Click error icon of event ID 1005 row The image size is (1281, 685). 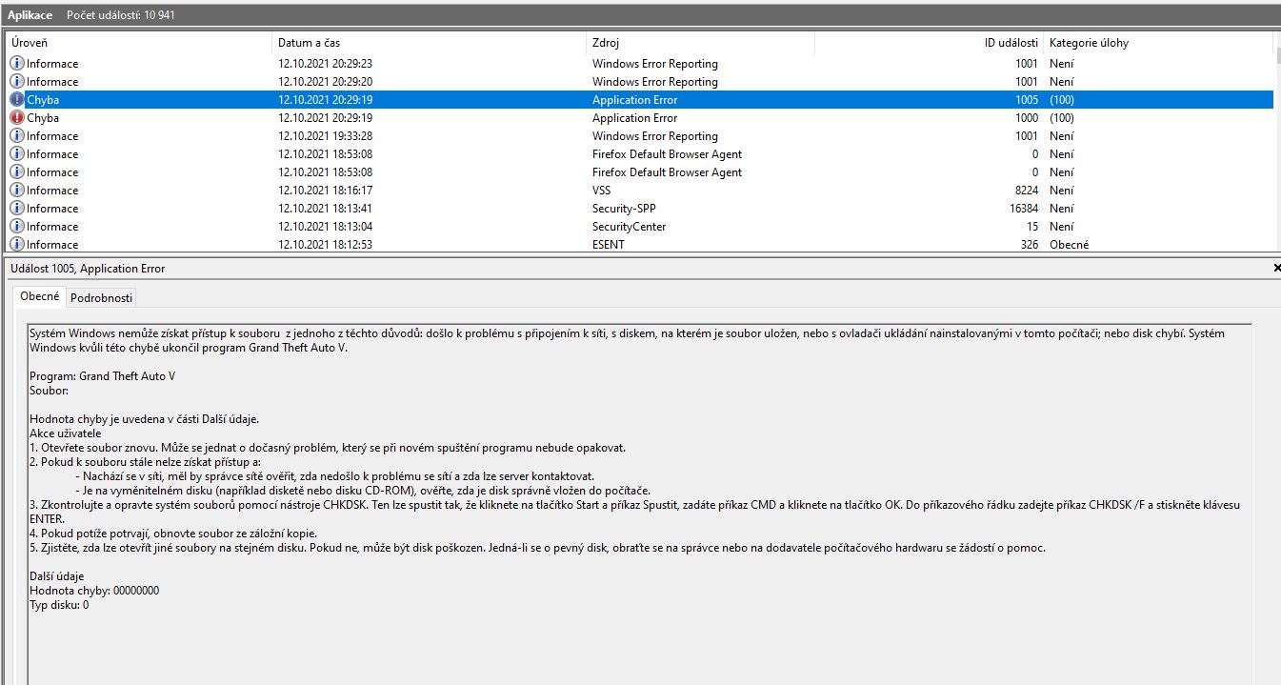point(17,100)
